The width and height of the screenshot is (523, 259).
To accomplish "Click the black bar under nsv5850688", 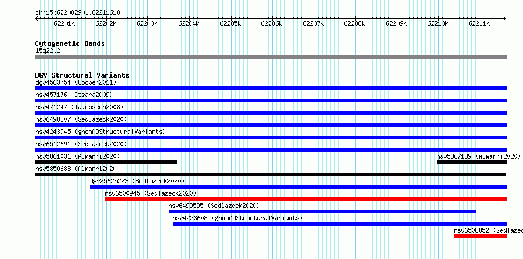I will tap(270, 174).
